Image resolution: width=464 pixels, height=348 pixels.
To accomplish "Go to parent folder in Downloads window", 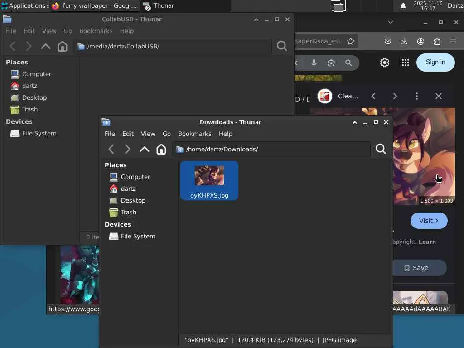I will [x=145, y=149].
